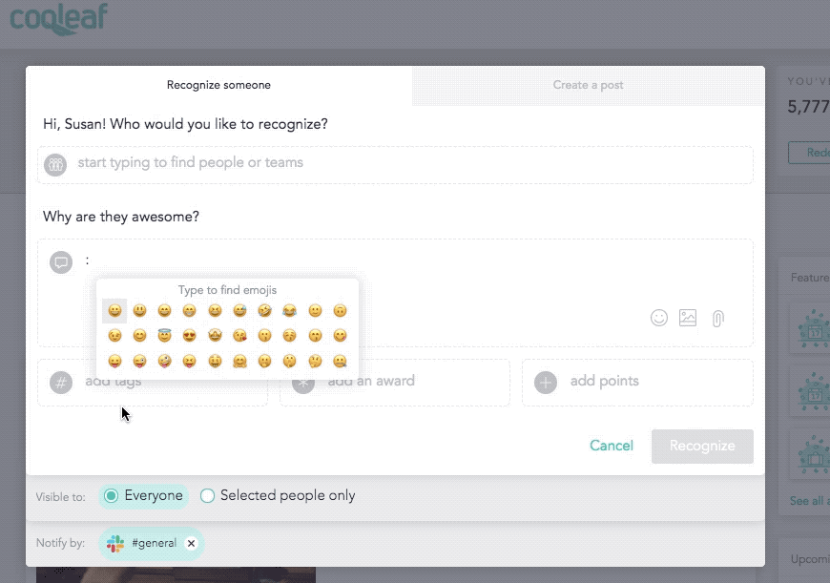The height and width of the screenshot is (583, 830).
Task: Click the plus icon beside add points
Action: [545, 383]
